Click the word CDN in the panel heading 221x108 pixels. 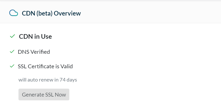[28, 13]
